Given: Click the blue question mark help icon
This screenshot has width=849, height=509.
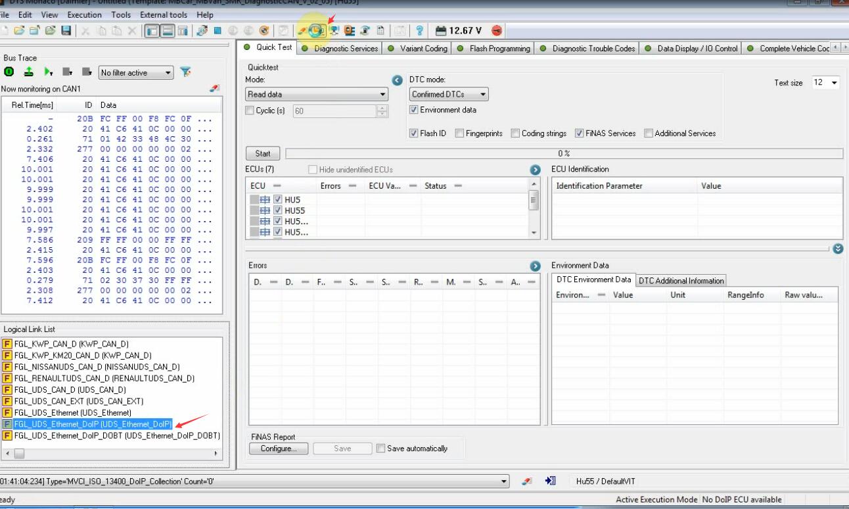Looking at the screenshot, I should tap(419, 31).
